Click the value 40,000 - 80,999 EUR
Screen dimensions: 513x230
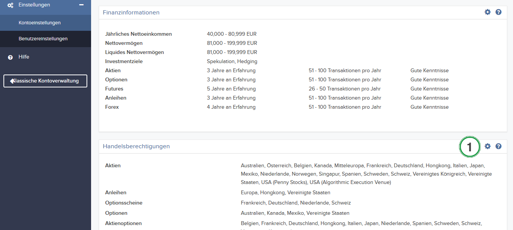pyautogui.click(x=232, y=34)
